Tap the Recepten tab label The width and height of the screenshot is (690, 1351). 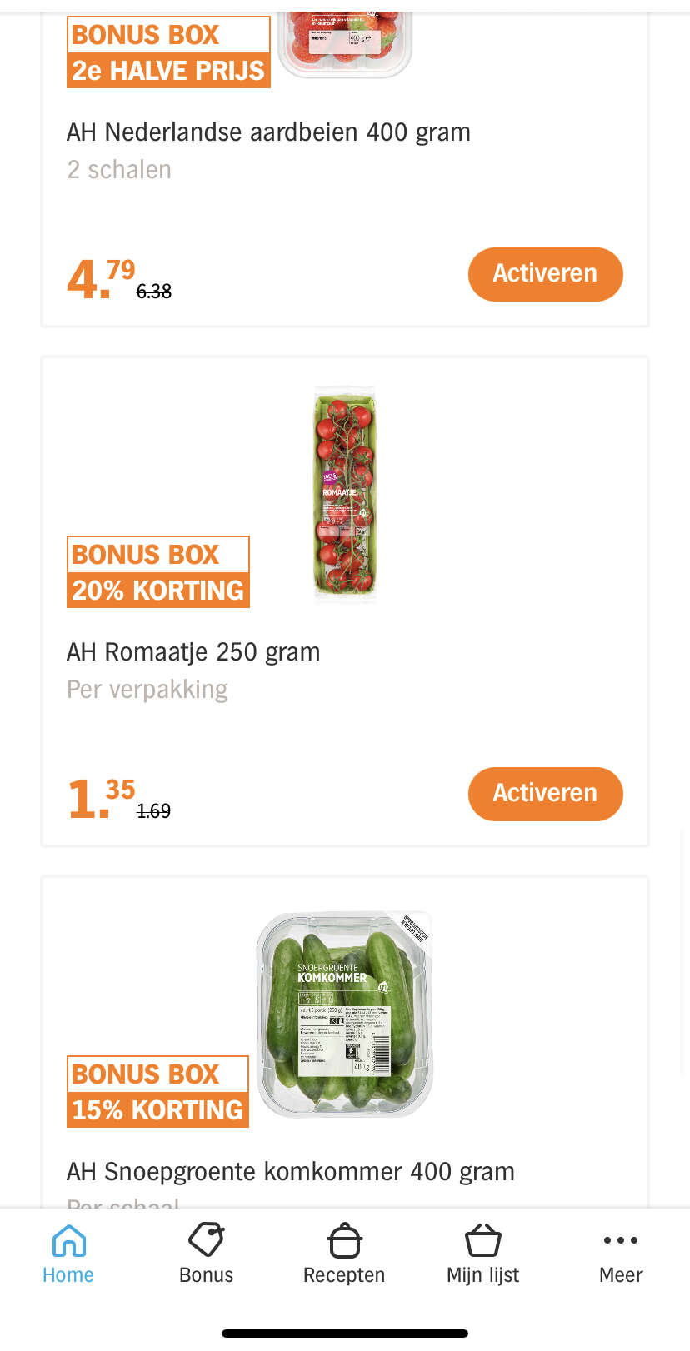click(x=344, y=1275)
